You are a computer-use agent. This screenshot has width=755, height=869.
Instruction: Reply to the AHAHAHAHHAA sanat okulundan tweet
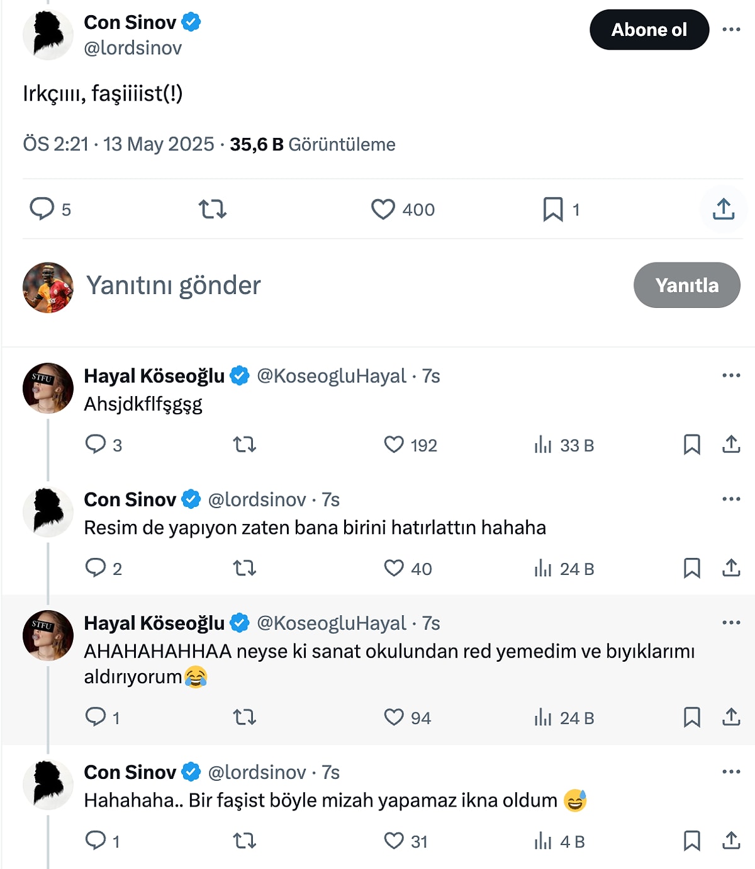click(96, 717)
